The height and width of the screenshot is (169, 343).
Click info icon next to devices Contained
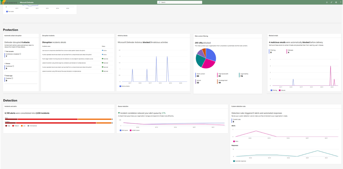tap(13, 66)
